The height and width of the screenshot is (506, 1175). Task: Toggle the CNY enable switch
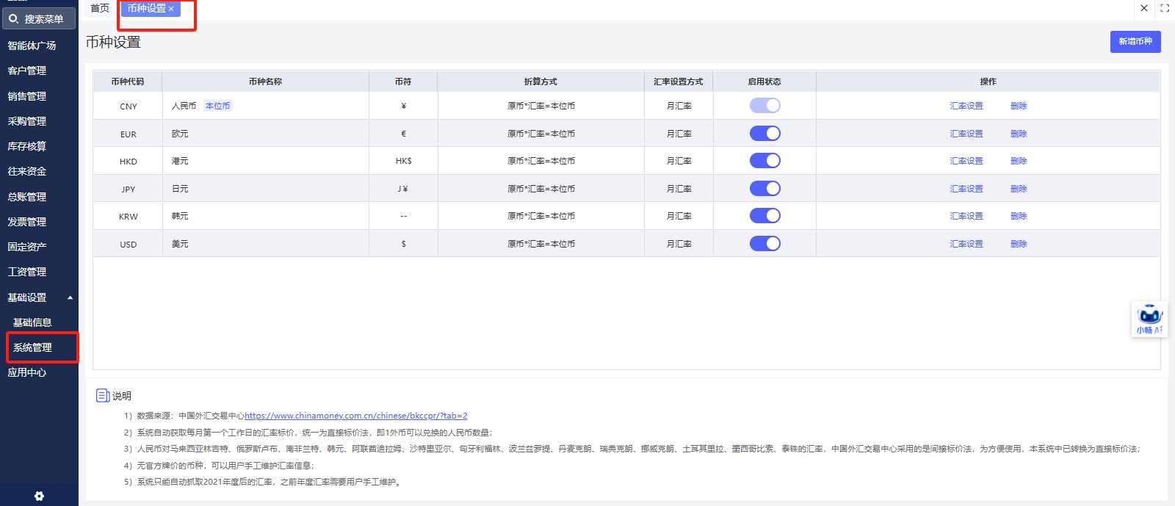[764, 106]
